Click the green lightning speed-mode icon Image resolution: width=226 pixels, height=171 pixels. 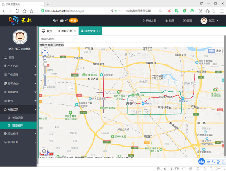tap(116, 11)
